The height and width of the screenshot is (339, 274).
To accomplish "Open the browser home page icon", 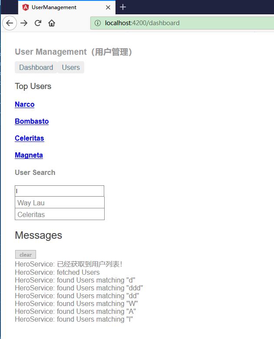I will click(52, 23).
